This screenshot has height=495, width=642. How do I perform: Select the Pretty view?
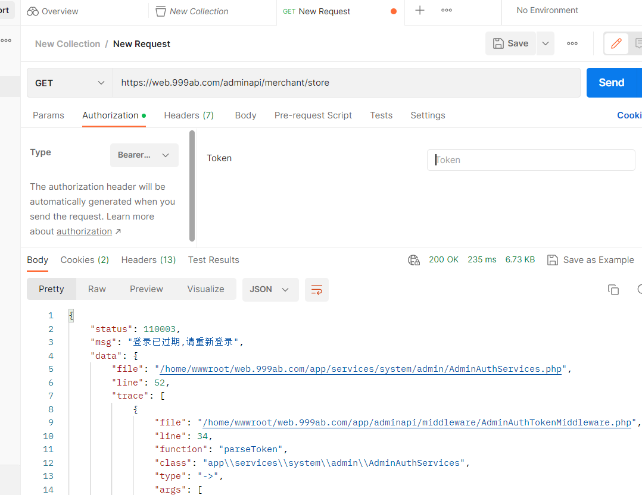(51, 289)
